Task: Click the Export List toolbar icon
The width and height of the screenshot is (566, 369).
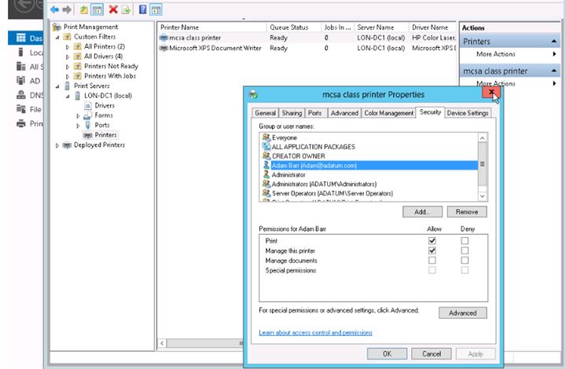Action: [x=126, y=9]
